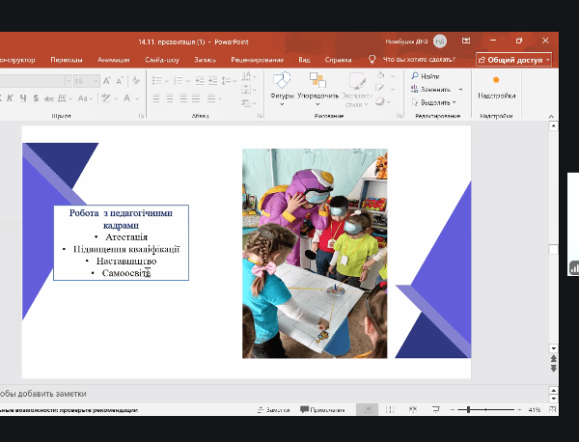
Task: Click the Найти find button
Action: click(429, 76)
